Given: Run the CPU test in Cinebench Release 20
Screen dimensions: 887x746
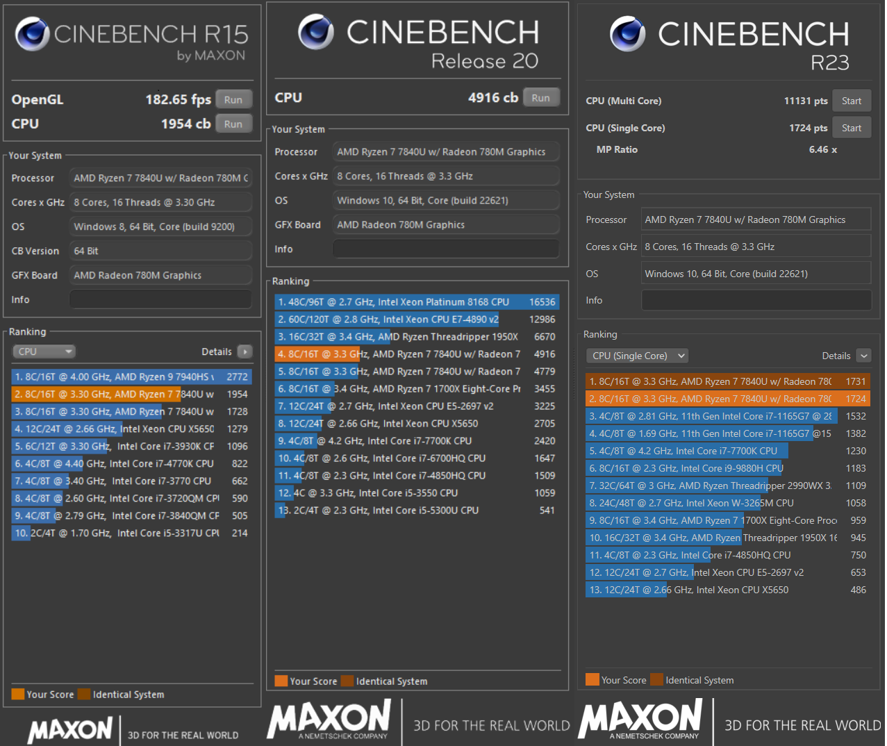Looking at the screenshot, I should pyautogui.click(x=541, y=97).
